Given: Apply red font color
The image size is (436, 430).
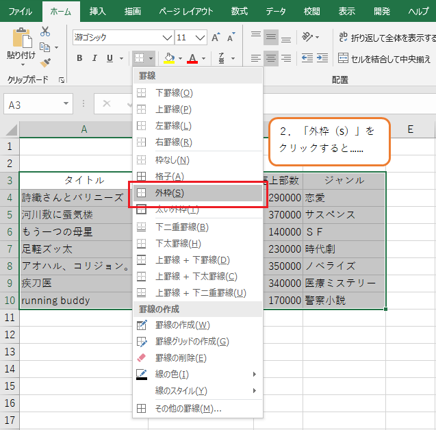Looking at the screenshot, I should tap(192, 58).
